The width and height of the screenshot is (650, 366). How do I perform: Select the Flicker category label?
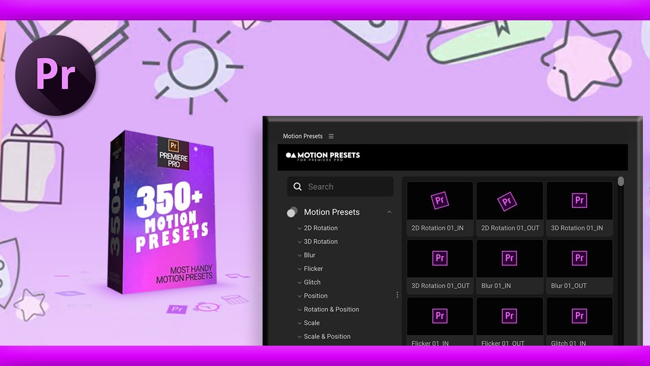(x=313, y=268)
